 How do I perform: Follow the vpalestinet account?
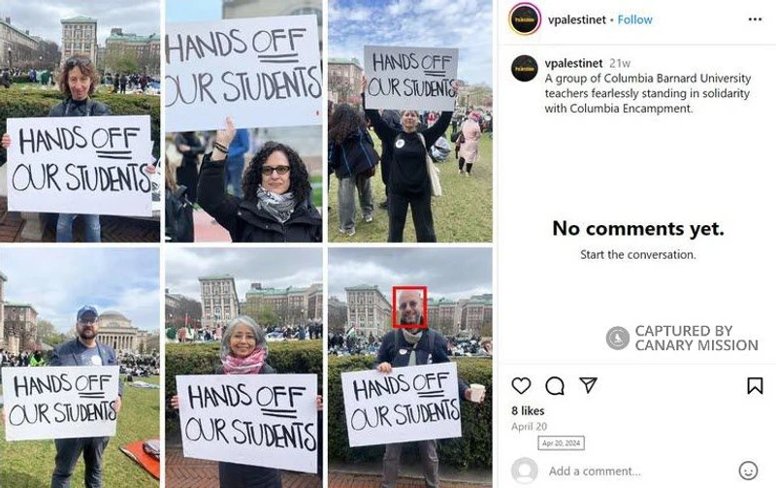pyautogui.click(x=635, y=19)
